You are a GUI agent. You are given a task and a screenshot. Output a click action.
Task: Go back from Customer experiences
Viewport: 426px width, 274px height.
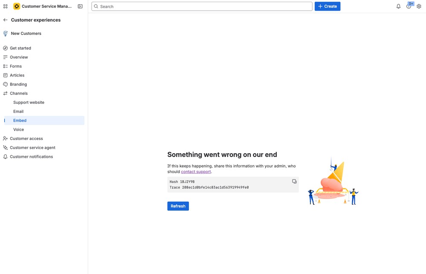(5, 20)
